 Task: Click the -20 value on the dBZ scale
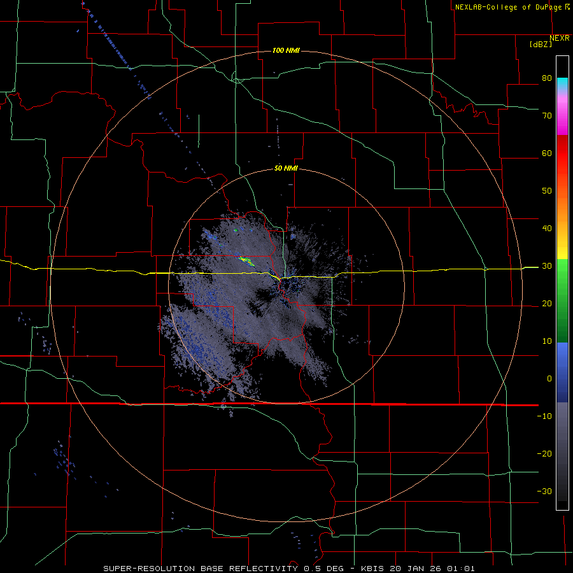tap(544, 453)
